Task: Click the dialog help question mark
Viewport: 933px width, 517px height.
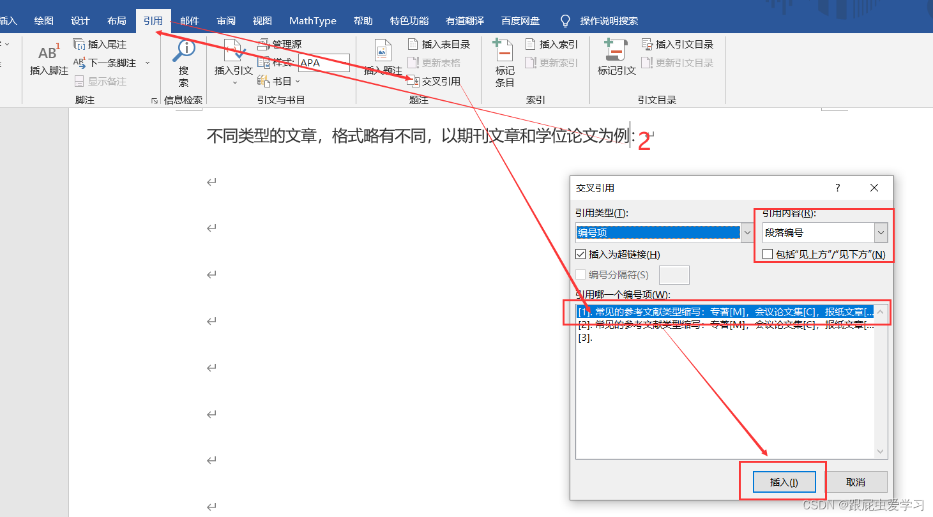Action: click(x=838, y=188)
